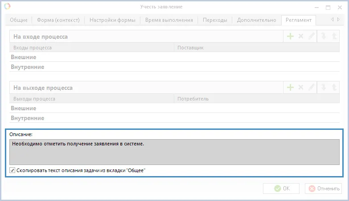Go to the Время выполнения tab
The width and height of the screenshot is (349, 201).
coord(169,20)
